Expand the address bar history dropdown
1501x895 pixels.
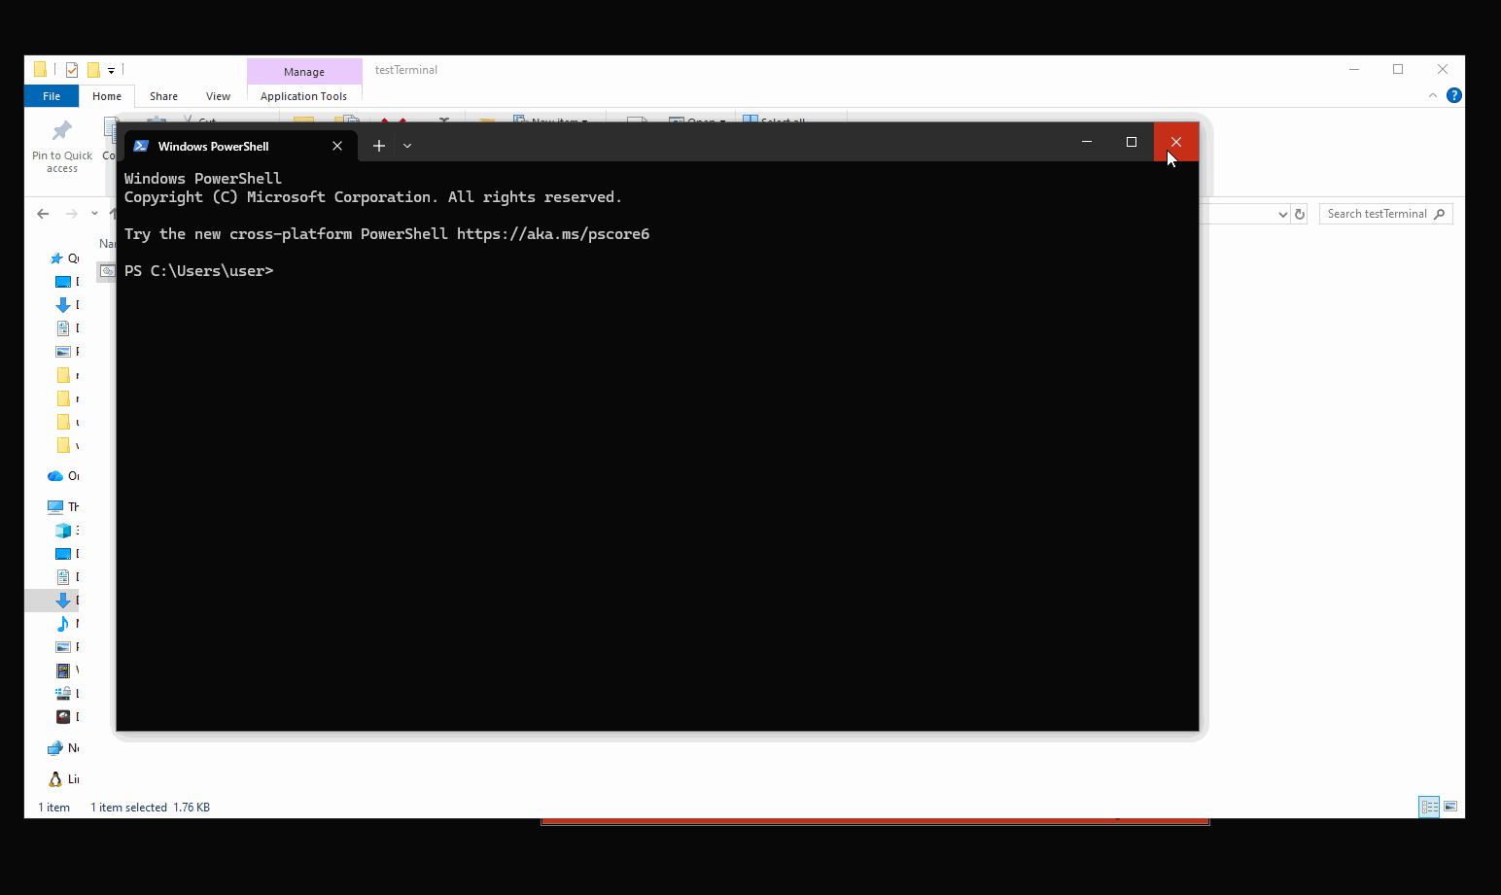1282,215
